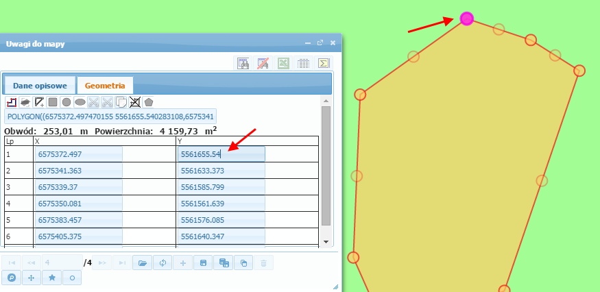Close the Uwagi do mapy panel
This screenshot has width=600, height=292.
(x=333, y=43)
